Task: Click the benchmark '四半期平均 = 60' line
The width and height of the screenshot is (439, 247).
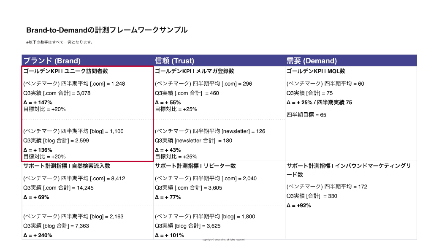Action: click(325, 84)
